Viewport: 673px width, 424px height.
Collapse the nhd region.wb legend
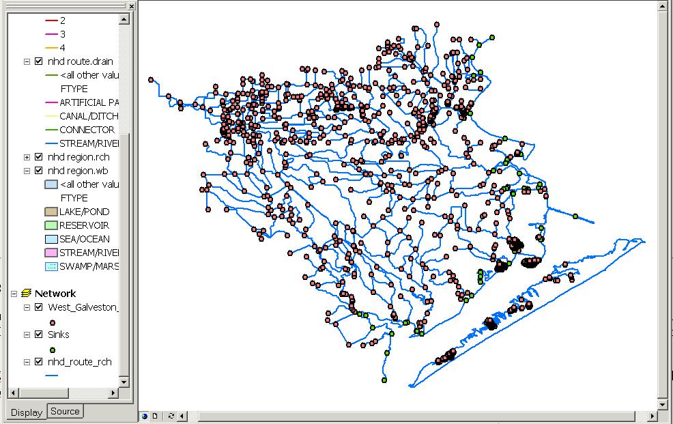point(27,171)
